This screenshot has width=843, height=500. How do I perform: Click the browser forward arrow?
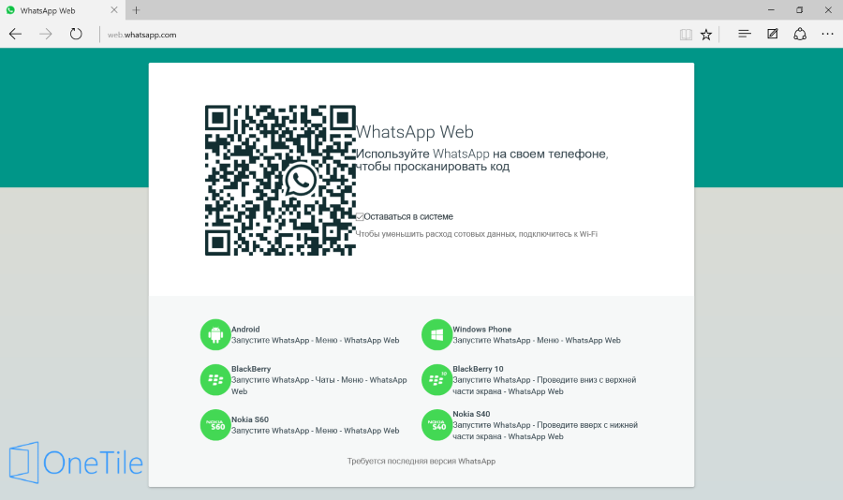pyautogui.click(x=46, y=35)
